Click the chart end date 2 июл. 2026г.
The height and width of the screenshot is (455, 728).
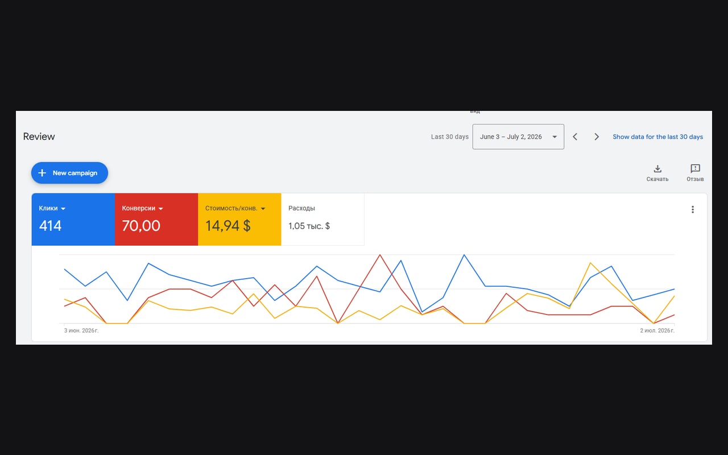(657, 330)
